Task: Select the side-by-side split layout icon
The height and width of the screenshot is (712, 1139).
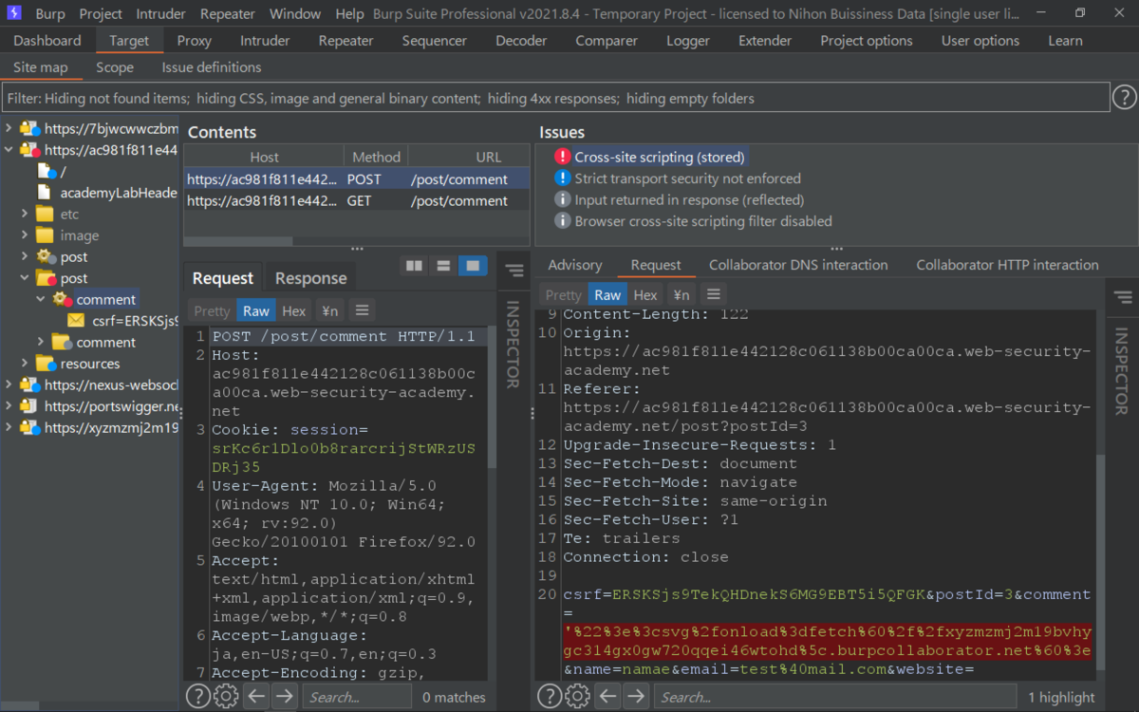Action: (414, 266)
